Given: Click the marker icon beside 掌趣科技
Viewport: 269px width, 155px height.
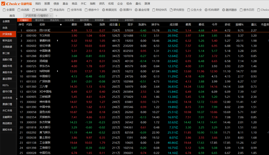Looking at the screenshot, I should [x=58, y=41].
